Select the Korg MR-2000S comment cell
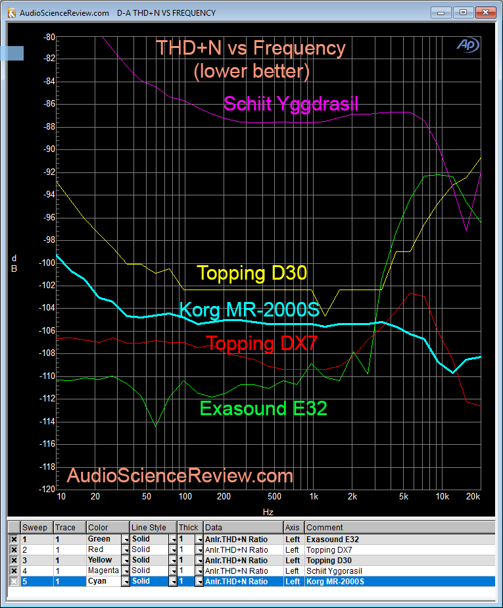Image resolution: width=503 pixels, height=608 pixels. pyautogui.click(x=400, y=581)
